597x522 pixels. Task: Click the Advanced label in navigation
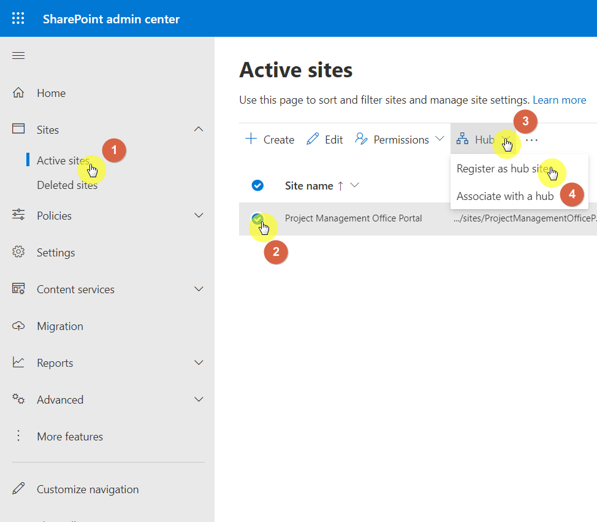point(60,400)
